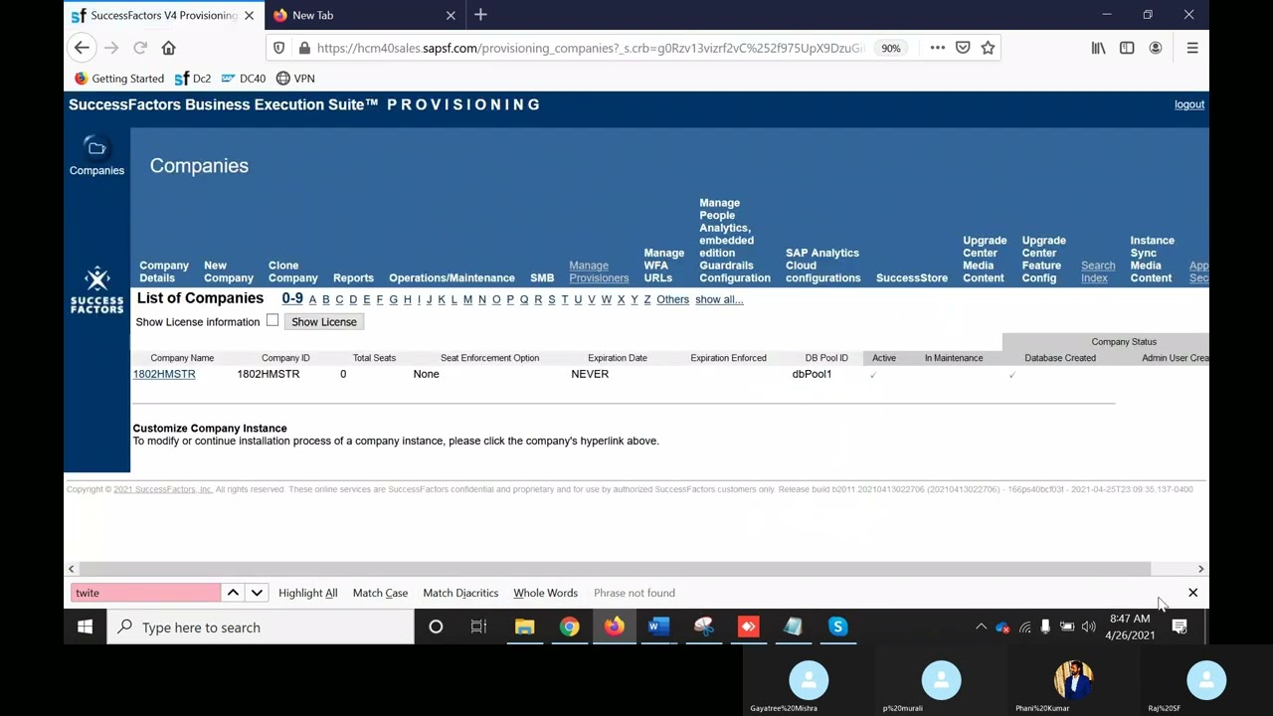This screenshot has width=1273, height=716.
Task: Open a new browser tab
Action: click(480, 15)
